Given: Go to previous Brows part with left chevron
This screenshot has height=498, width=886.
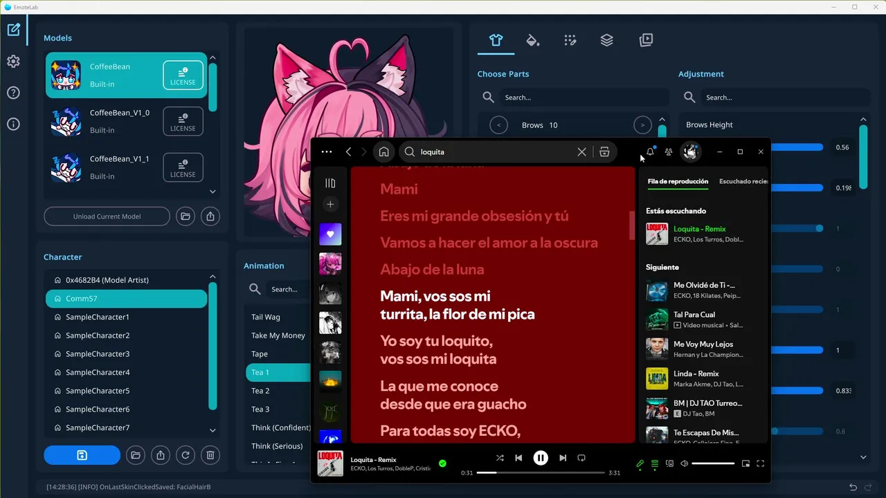Looking at the screenshot, I should point(498,125).
